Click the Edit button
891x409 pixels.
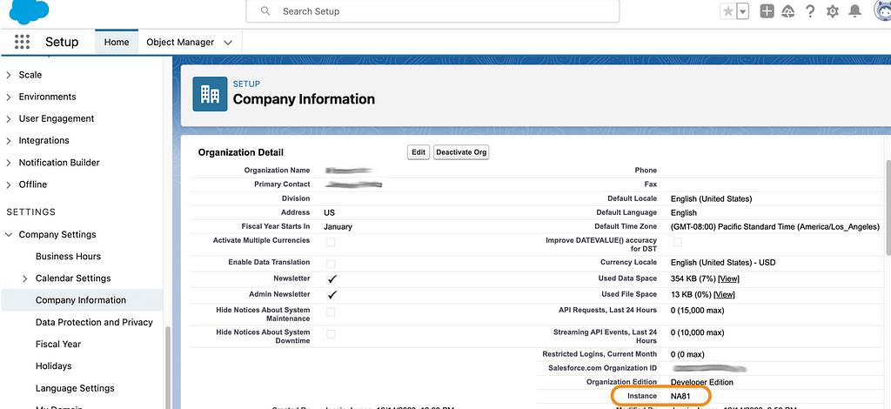coord(419,152)
